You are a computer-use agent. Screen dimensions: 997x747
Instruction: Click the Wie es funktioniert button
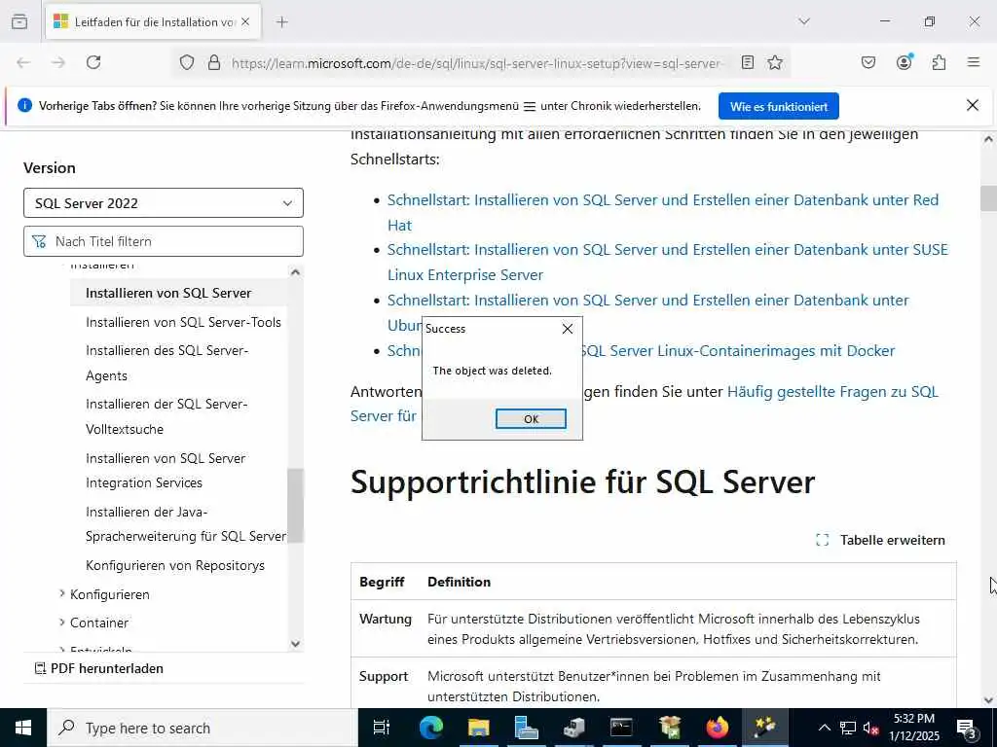pyautogui.click(x=778, y=106)
